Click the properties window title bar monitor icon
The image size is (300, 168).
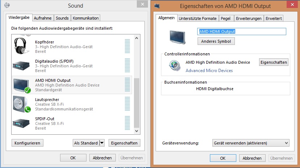point(157,6)
